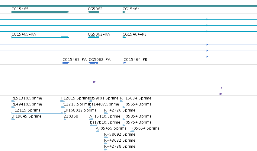The height and width of the screenshot is (151, 257).
Task: Click the IP05854.3prime label
Action: (x=137, y=116)
